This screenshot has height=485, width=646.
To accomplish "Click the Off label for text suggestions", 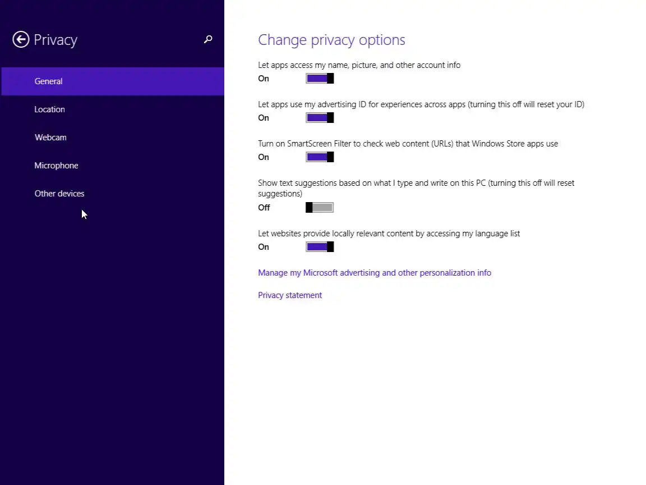I will coord(264,208).
